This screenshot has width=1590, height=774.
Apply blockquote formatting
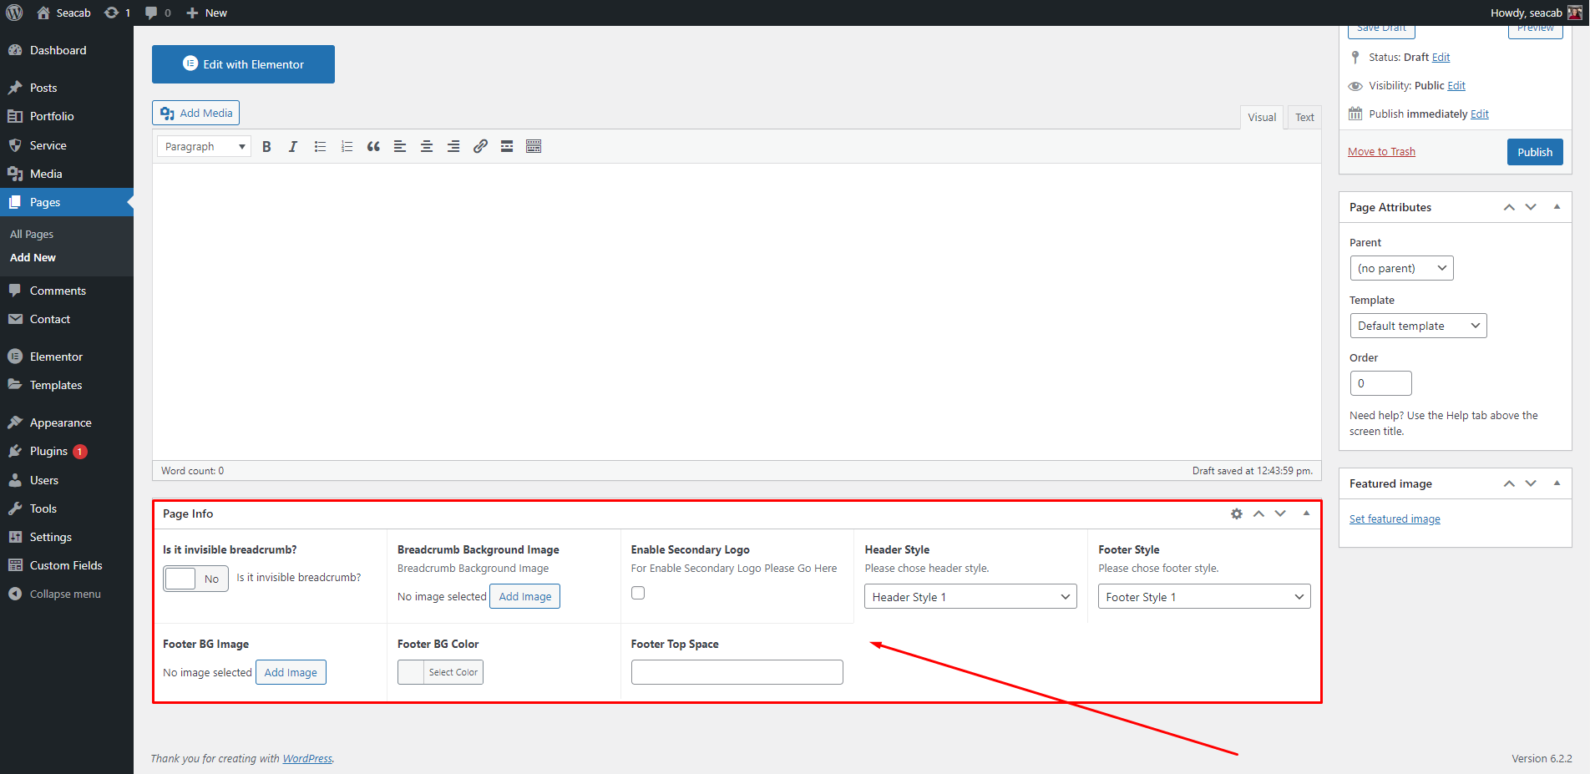coord(373,147)
